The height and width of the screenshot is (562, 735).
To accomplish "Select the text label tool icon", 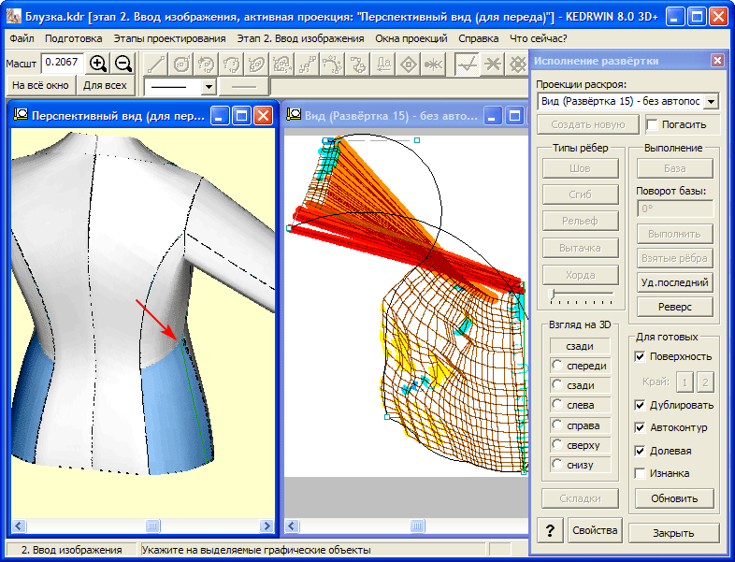I will pos(383,64).
